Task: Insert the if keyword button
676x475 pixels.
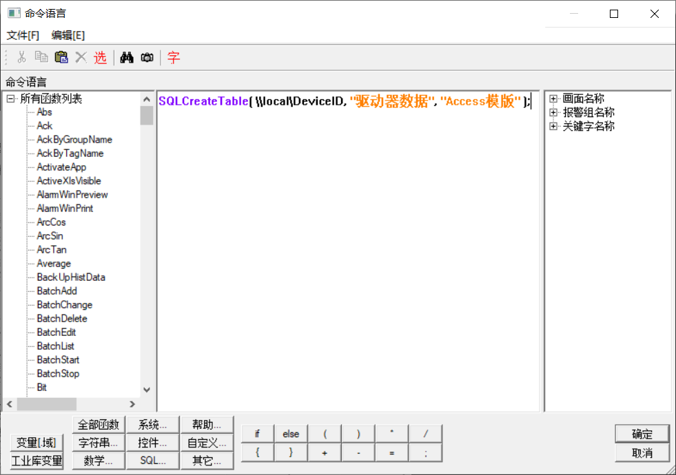Action: pos(258,434)
